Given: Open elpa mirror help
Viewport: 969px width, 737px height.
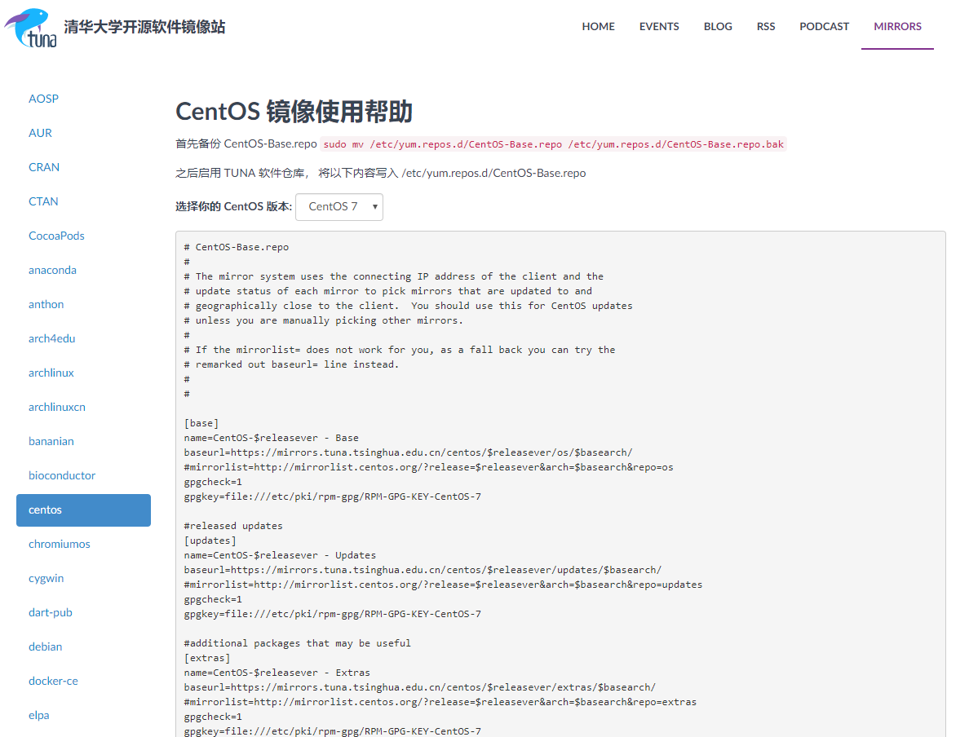Looking at the screenshot, I should [39, 715].
